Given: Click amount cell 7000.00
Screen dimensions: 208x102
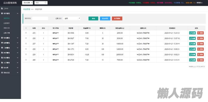Looking at the screenshot, I should pyautogui.click(x=120, y=60).
